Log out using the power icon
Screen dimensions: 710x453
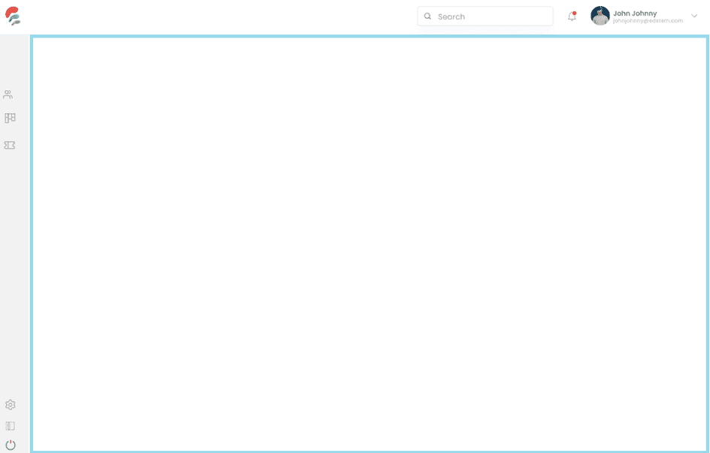pos(10,443)
